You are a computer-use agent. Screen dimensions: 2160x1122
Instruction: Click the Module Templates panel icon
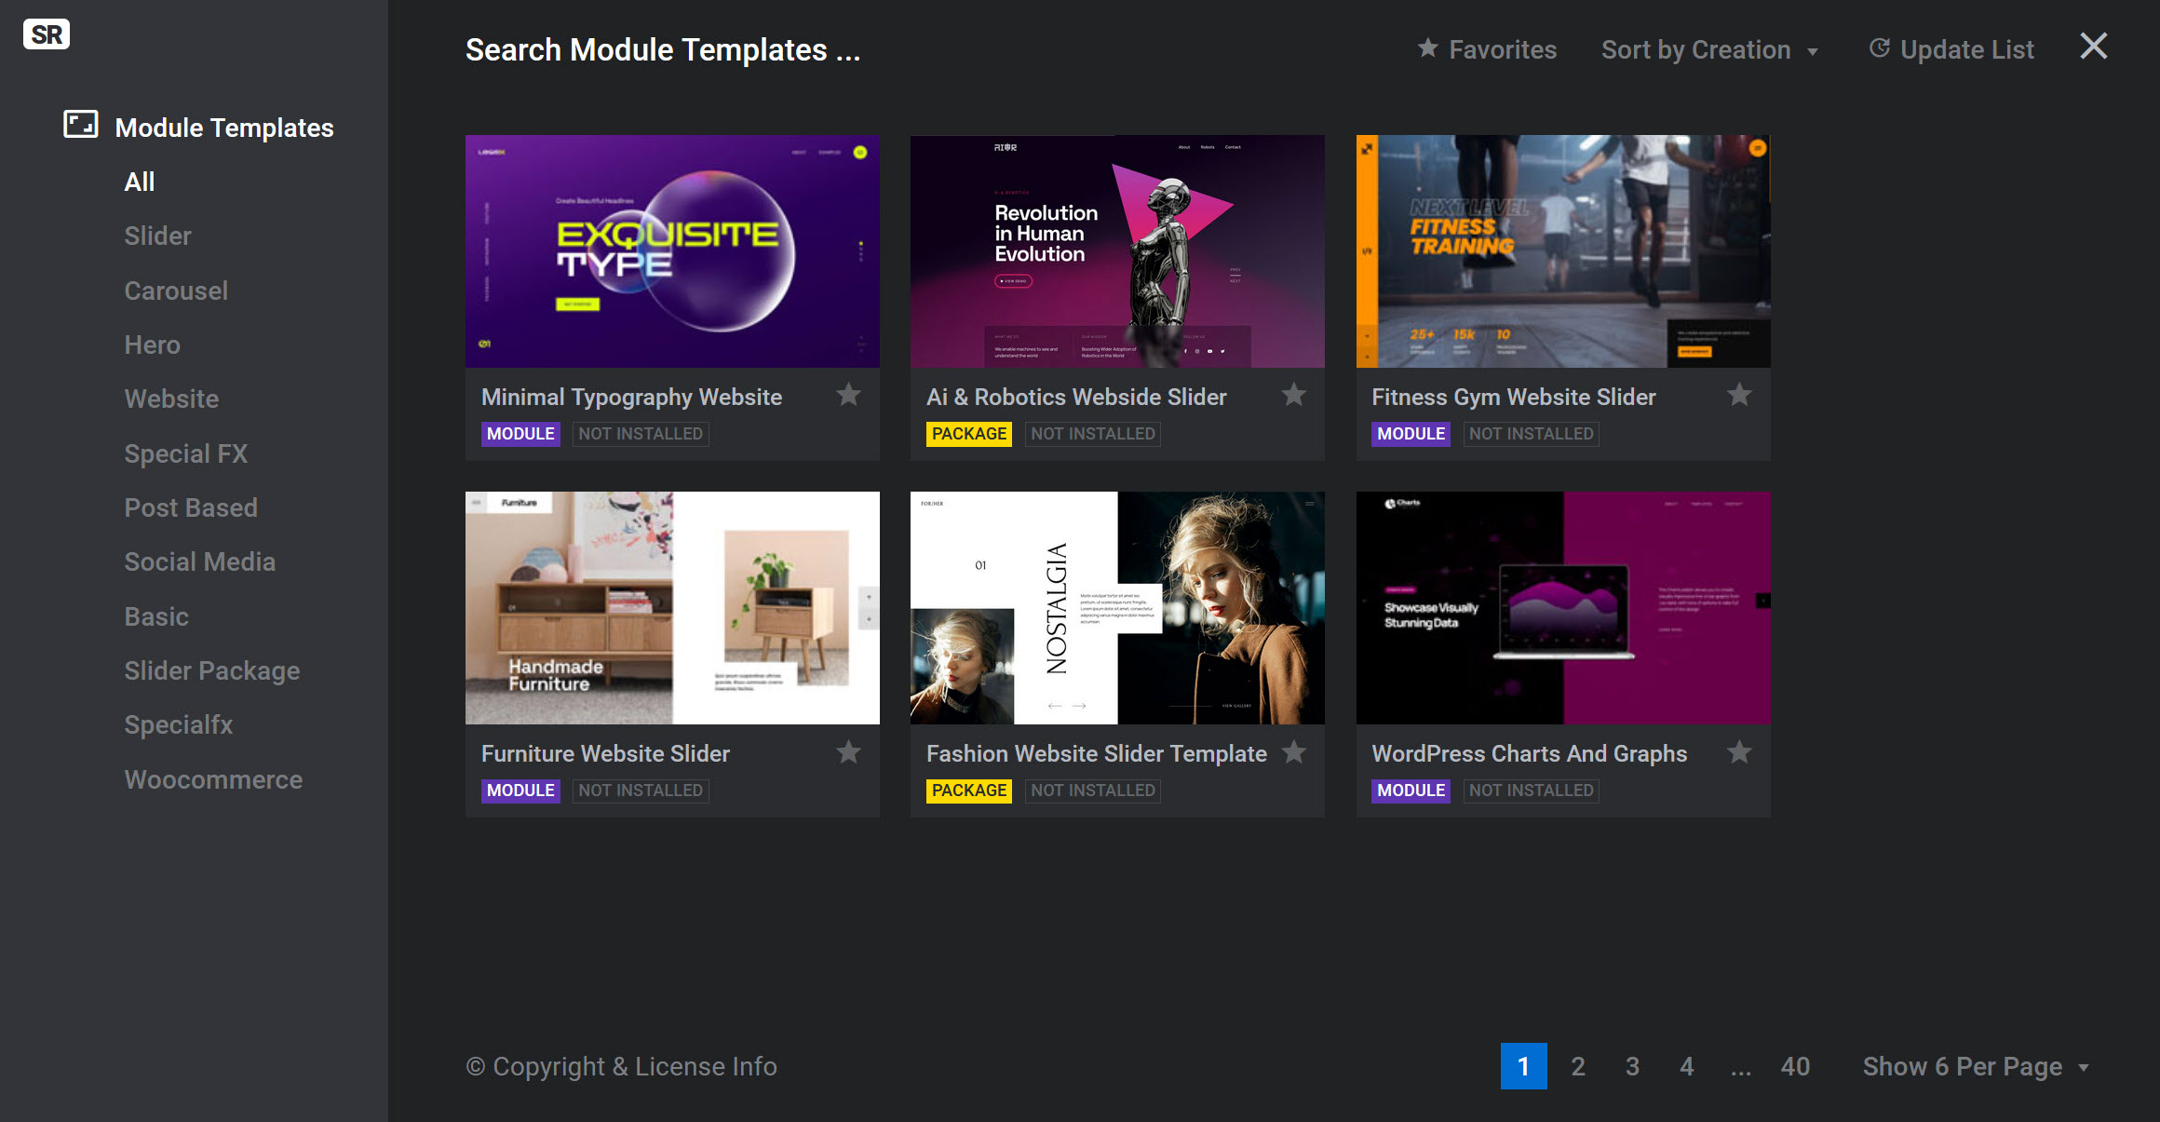80,125
